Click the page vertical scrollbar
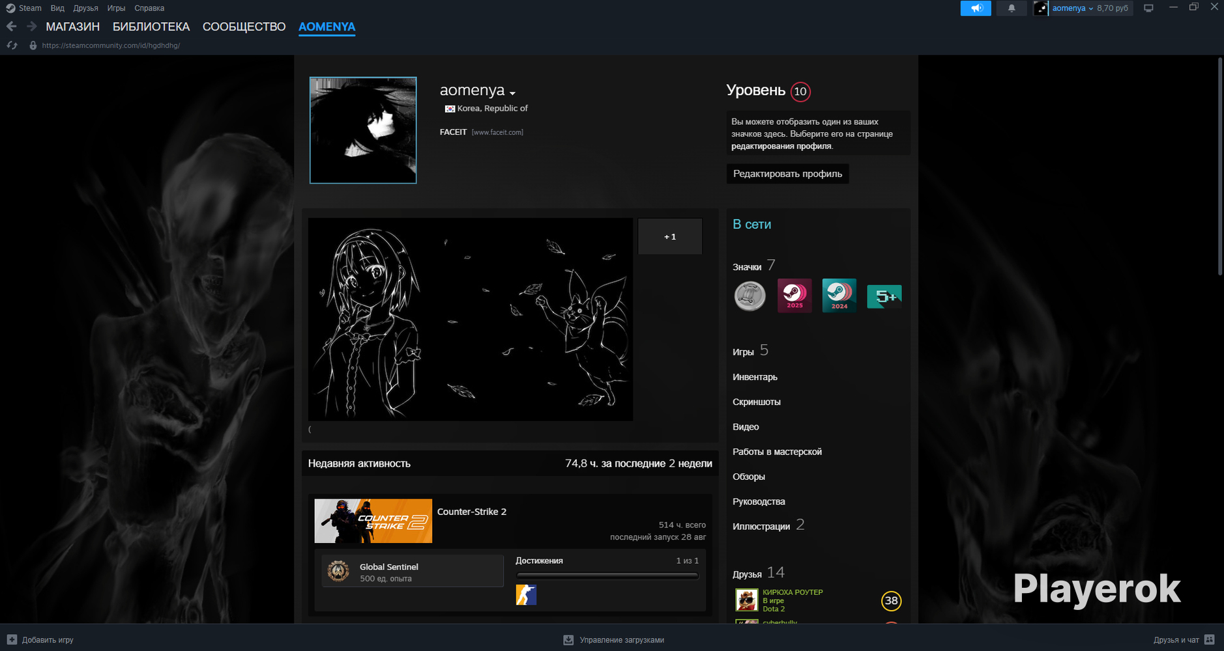Image resolution: width=1224 pixels, height=651 pixels. coord(1220,166)
